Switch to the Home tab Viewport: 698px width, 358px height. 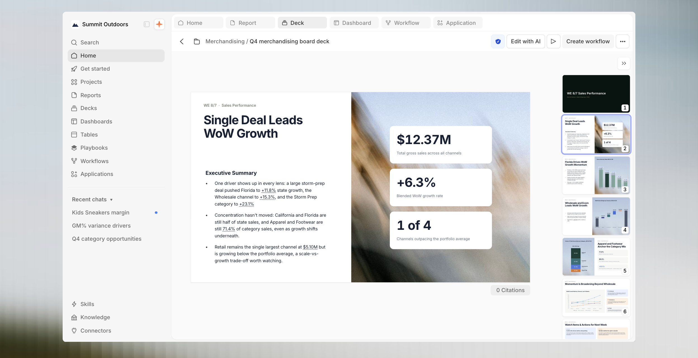(x=199, y=23)
